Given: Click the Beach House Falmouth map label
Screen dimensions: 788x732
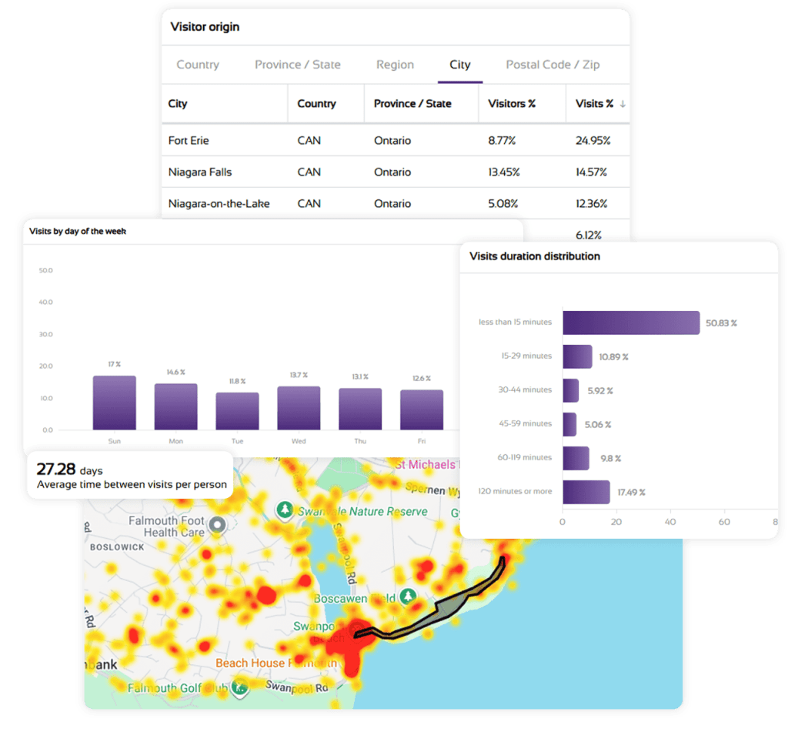Looking at the screenshot, I should pos(275,663).
